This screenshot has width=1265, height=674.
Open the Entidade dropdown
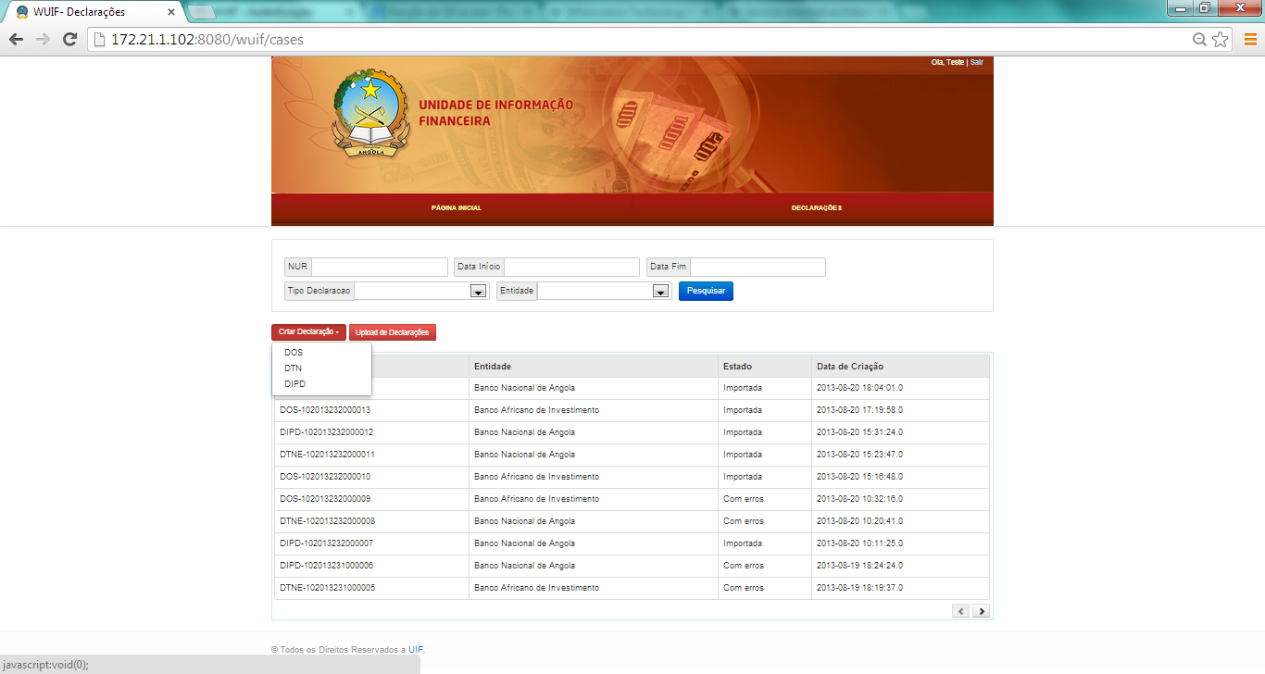[x=661, y=291]
